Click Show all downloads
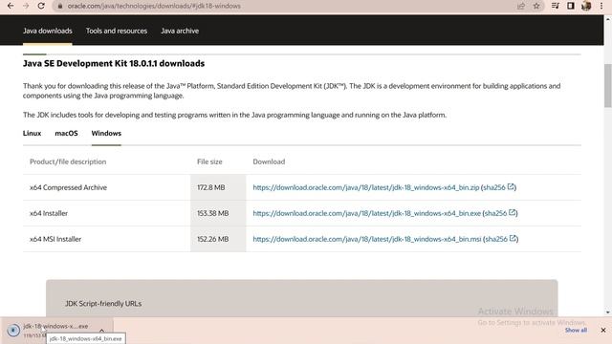This screenshot has height=344, width=612. click(x=576, y=331)
